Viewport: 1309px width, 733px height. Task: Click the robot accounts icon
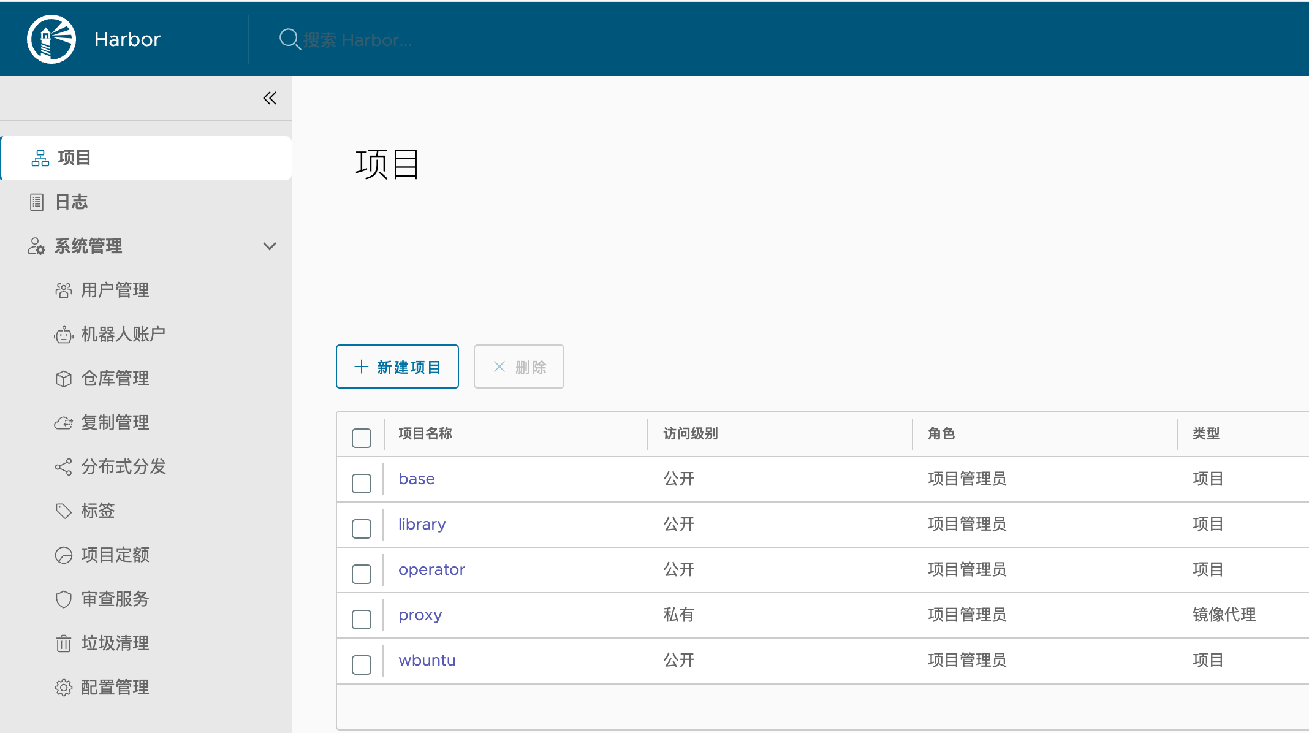pos(64,335)
